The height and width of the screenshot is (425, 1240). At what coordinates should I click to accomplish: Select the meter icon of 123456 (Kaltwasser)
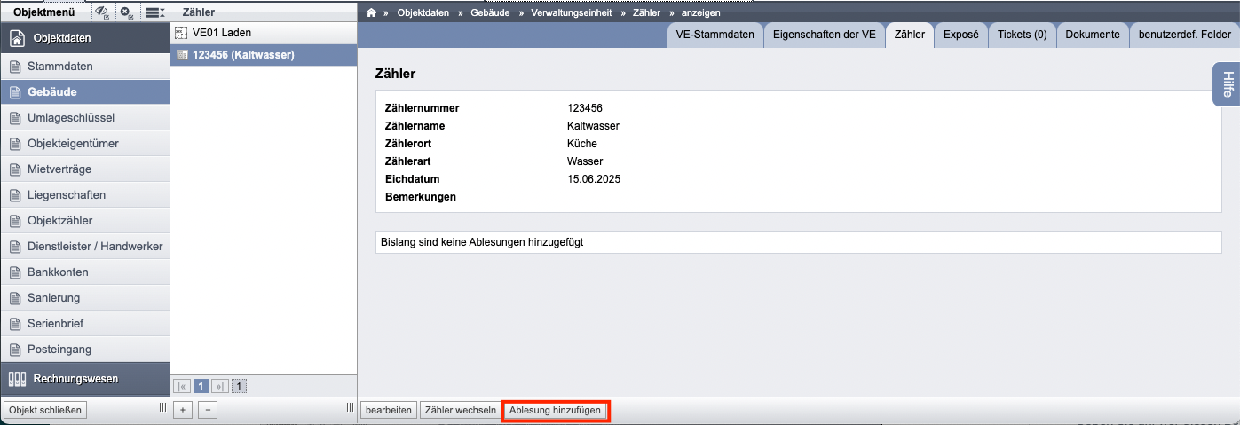pos(182,55)
